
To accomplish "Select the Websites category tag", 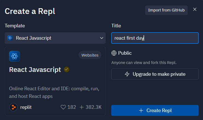I will point(90,55).
